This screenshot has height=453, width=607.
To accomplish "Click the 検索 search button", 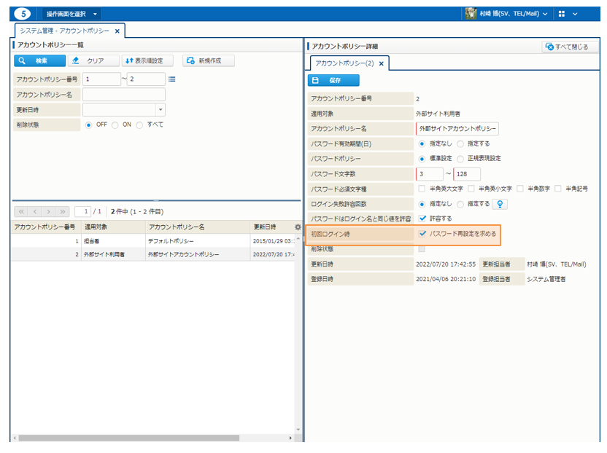I will click(40, 60).
